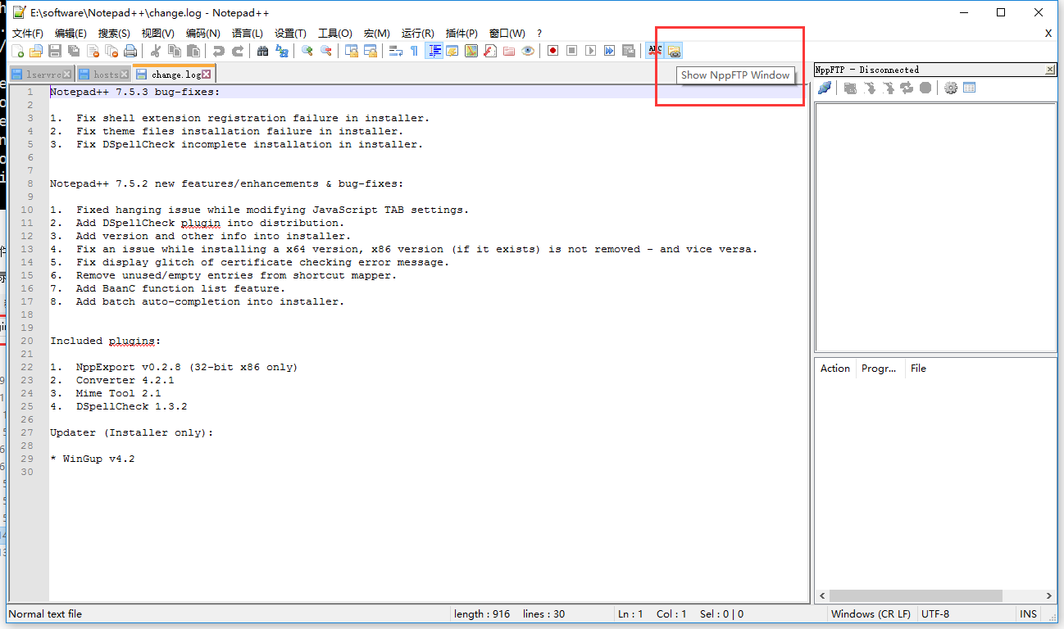1064x629 pixels.
Task: Toggle synchronized vertical scrolling
Action: point(352,51)
